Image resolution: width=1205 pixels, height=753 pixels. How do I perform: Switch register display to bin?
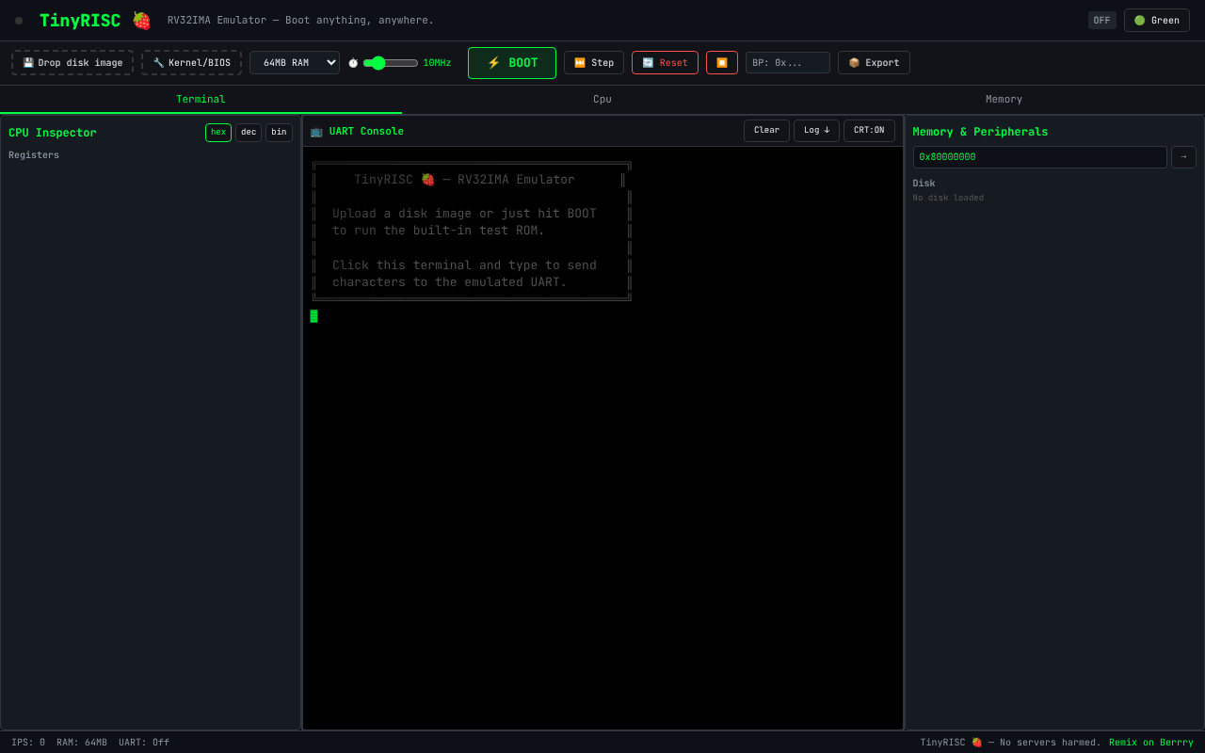279,133
